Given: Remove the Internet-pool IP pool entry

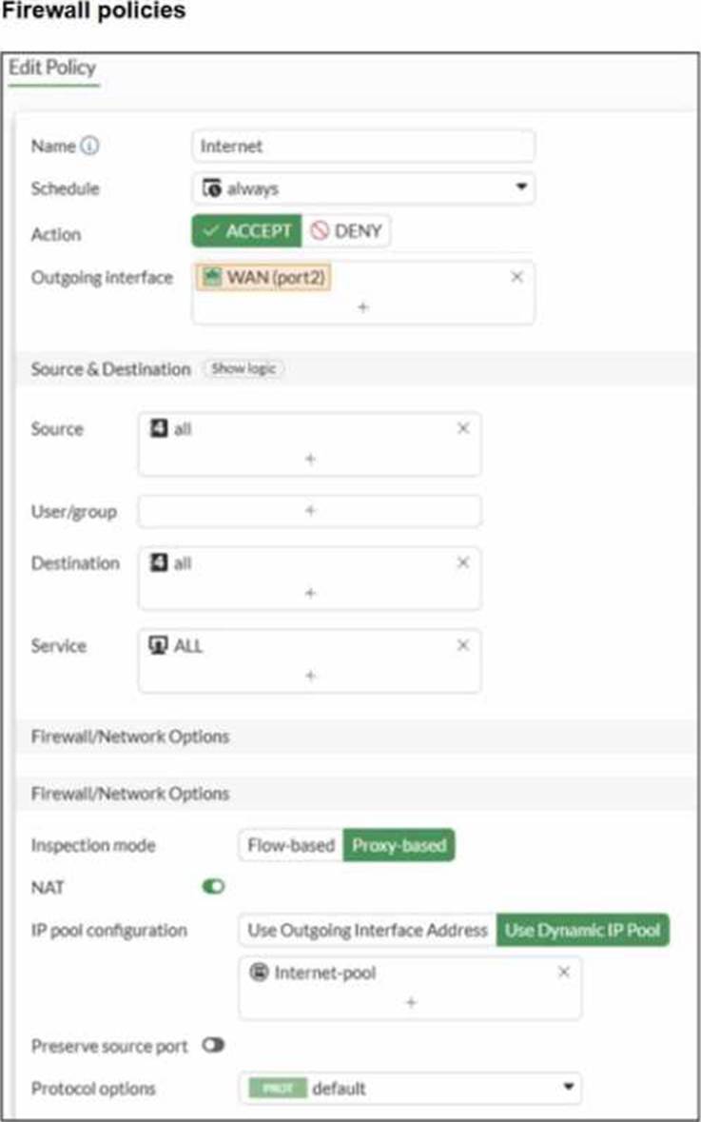Looking at the screenshot, I should click(x=564, y=972).
